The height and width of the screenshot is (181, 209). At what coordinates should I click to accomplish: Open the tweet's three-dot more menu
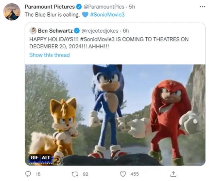coord(199,7)
